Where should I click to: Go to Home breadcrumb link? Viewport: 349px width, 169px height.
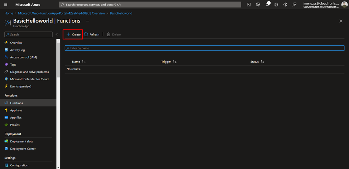[9, 13]
